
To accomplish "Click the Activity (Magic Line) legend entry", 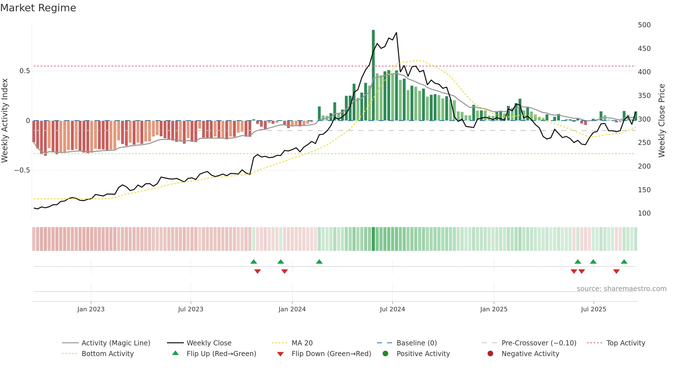I will [106, 343].
